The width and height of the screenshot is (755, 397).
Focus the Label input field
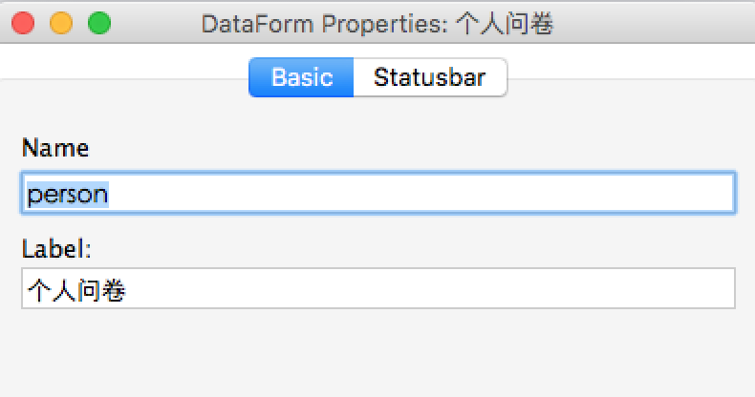click(377, 289)
